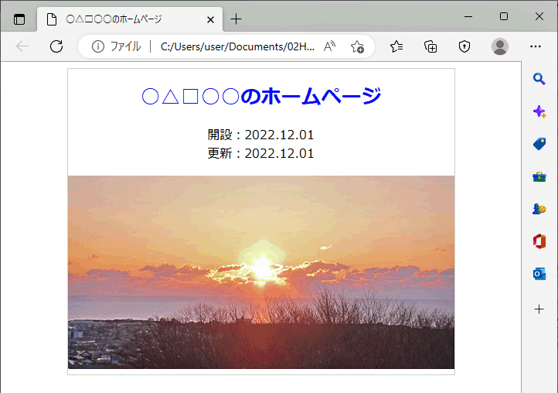Open the user profile menu

pyautogui.click(x=499, y=46)
